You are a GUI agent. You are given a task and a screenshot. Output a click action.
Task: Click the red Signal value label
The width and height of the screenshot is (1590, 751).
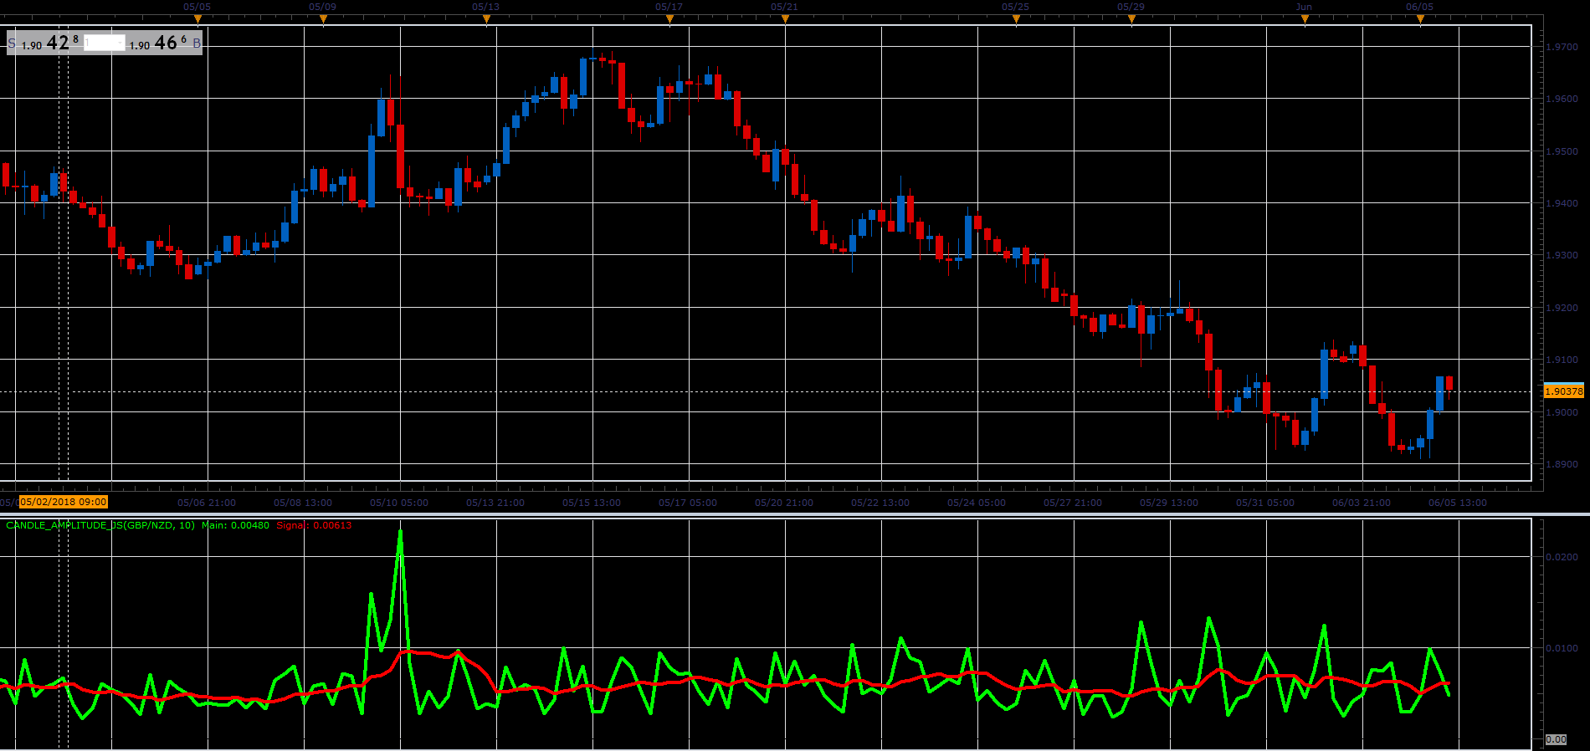(315, 525)
